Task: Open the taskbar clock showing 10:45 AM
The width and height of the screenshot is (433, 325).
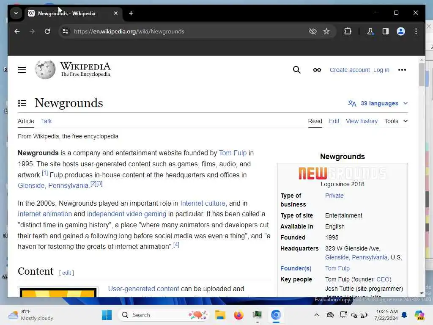Action: click(386, 315)
